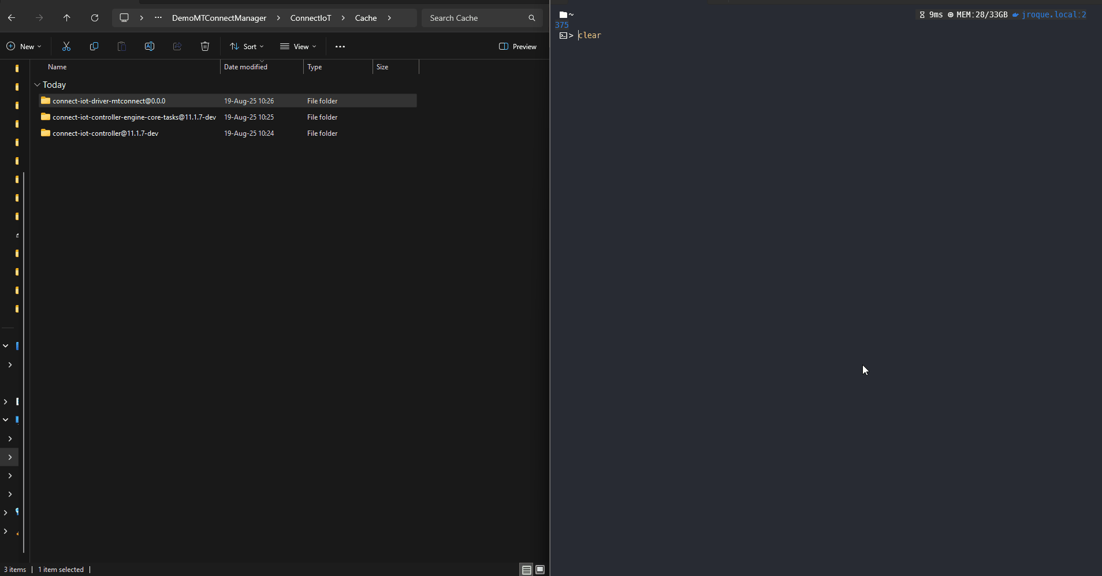
Task: Click the search magnifier icon
Action: coord(531,18)
